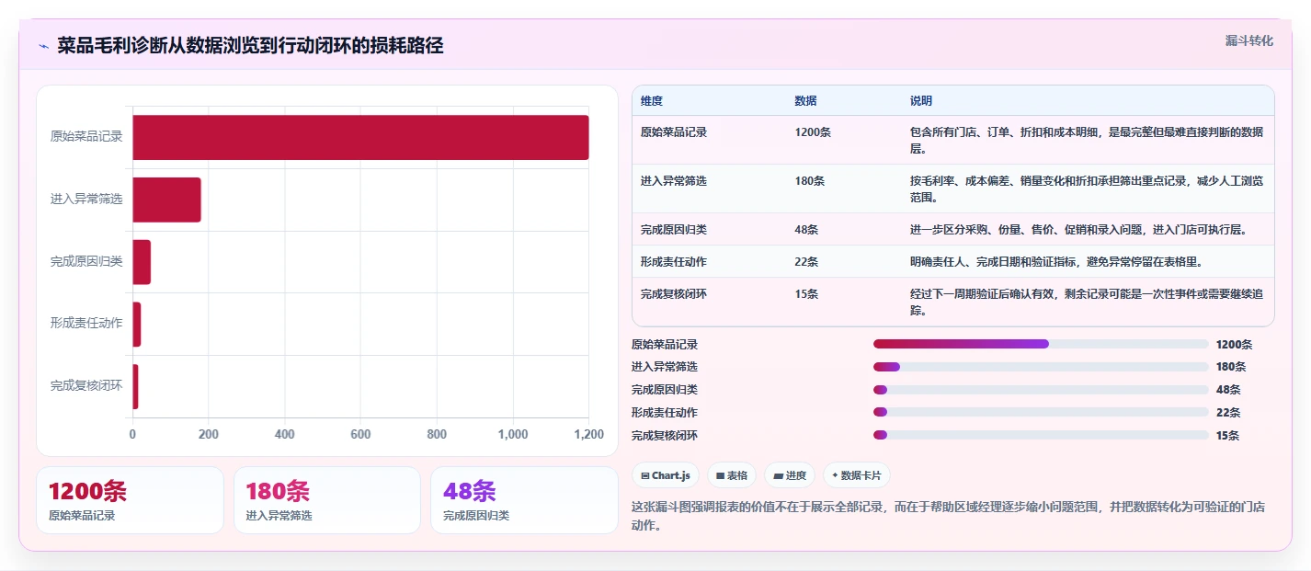The width and height of the screenshot is (1311, 571).
Task: Click the 1200条 table cell
Action: 813,131
